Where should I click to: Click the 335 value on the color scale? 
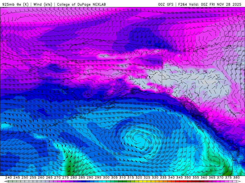163,178
